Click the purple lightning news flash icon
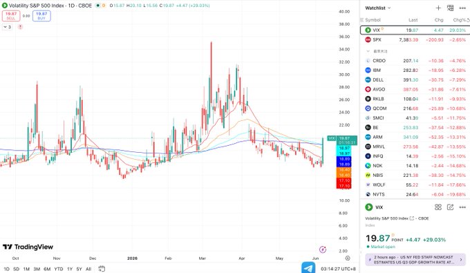Image resolution: width=470 pixels, height=273 pixels. (x=323, y=250)
